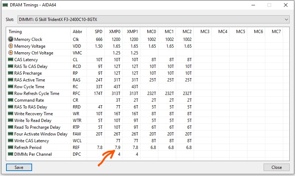Click the SPD Row Refresh value 174T
This screenshot has height=176, width=295.
click(98, 94)
